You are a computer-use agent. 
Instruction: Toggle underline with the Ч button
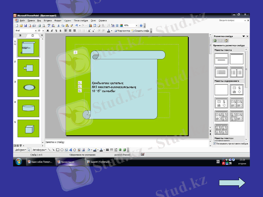(56, 31)
